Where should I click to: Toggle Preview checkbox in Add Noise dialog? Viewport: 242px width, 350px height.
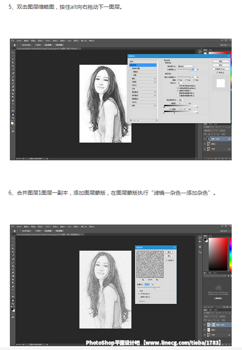tap(166, 260)
